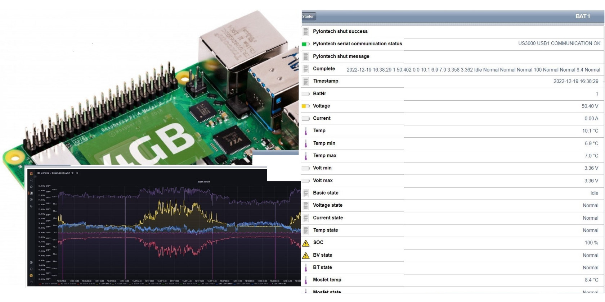Click the Grafana logo in the sidebar
605x302 pixels.
pos(31,174)
